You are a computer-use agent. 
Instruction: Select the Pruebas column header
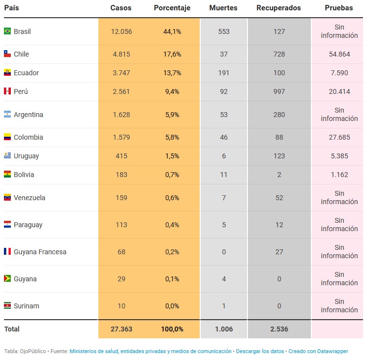click(339, 8)
